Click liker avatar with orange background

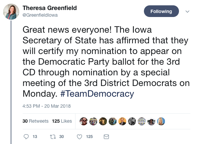tap(122, 121)
